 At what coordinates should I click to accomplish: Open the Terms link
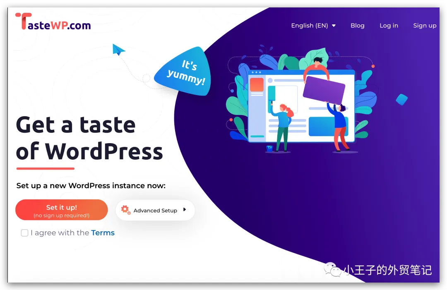pos(103,233)
